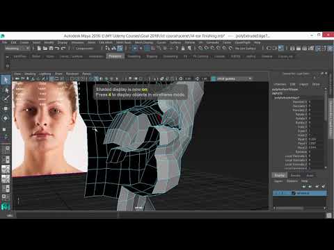Open the sRGB gamma dropdown
Viewport: 334px width, 250px height.
[x=234, y=78]
